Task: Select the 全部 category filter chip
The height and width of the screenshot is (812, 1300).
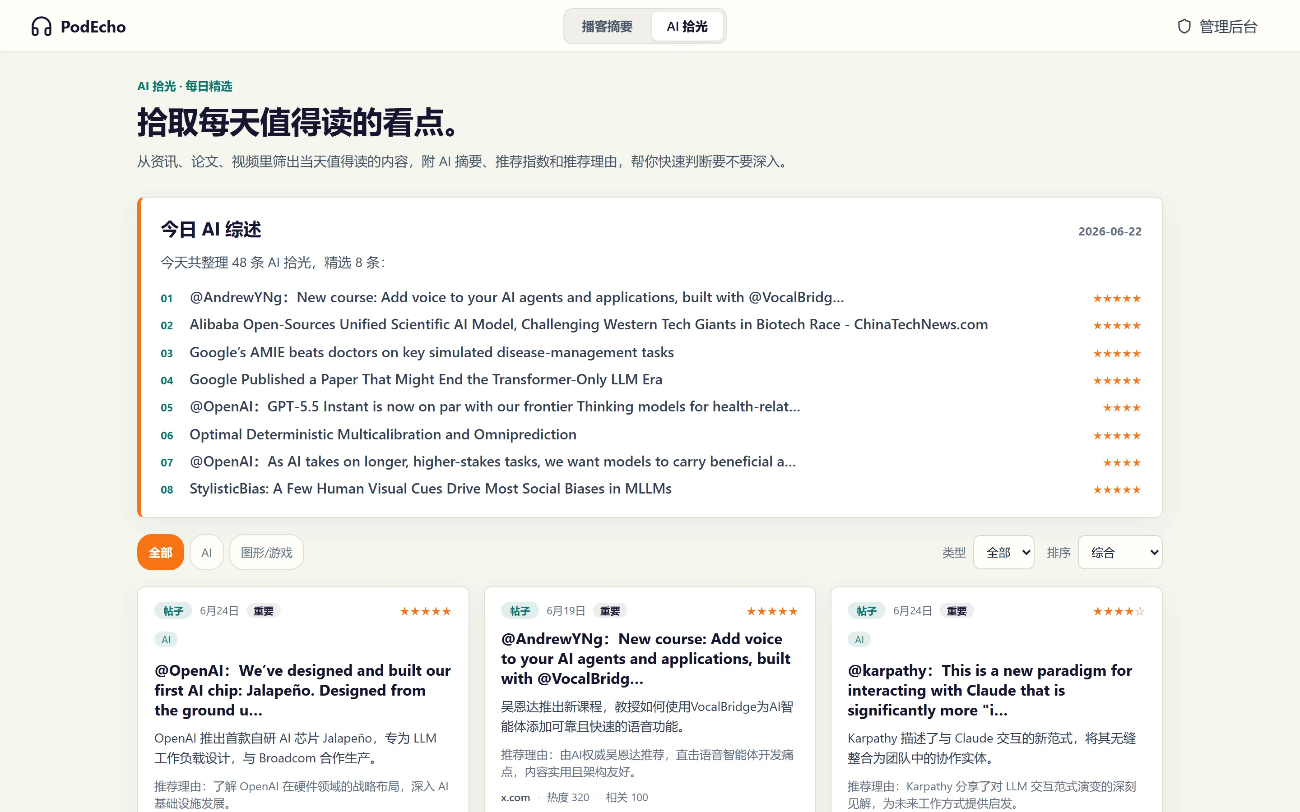Action: 160,552
